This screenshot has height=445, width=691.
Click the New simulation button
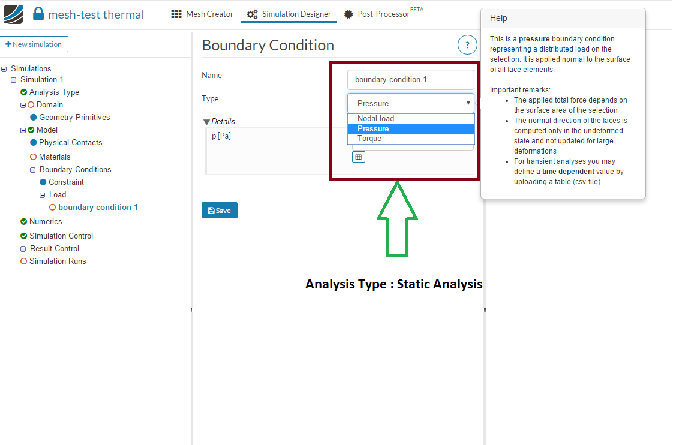34,44
